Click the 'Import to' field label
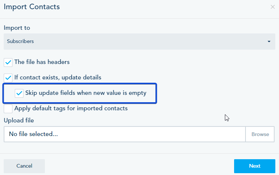This screenshot has width=279, height=175. point(17,28)
